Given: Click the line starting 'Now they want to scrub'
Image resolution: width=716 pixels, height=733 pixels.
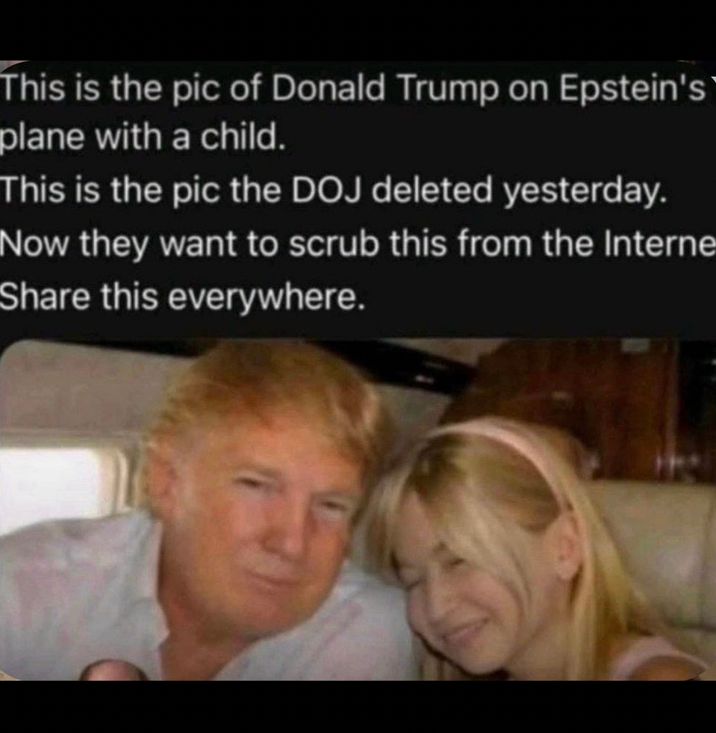Looking at the screenshot, I should click(x=358, y=244).
